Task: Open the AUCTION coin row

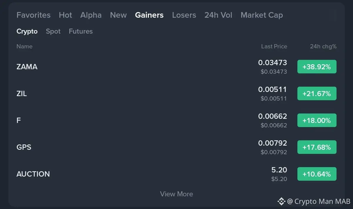Action: coord(33,174)
